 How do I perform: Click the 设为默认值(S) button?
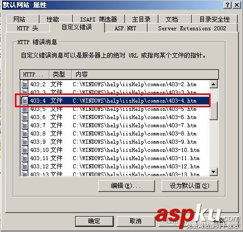click(189, 186)
